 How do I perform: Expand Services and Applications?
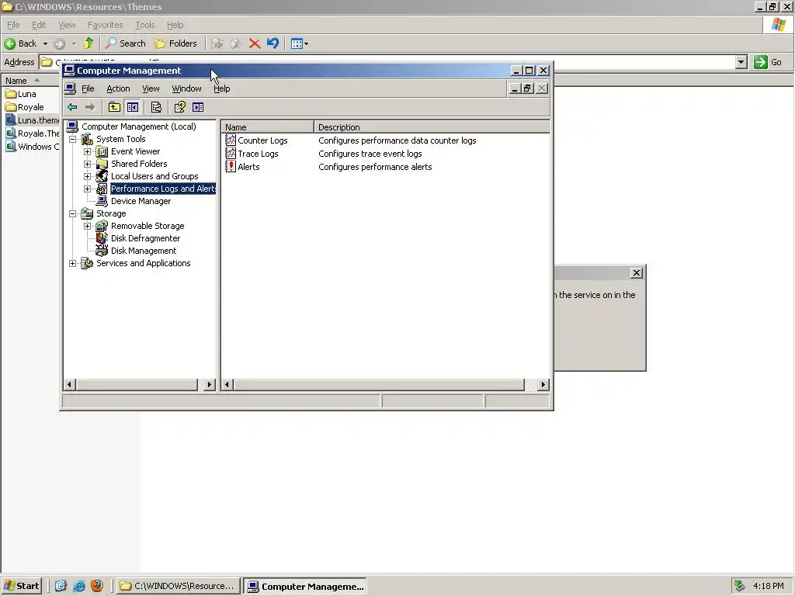72,263
